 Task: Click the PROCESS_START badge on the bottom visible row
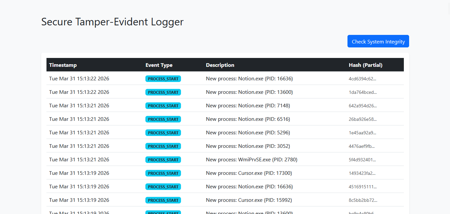pyautogui.click(x=163, y=212)
